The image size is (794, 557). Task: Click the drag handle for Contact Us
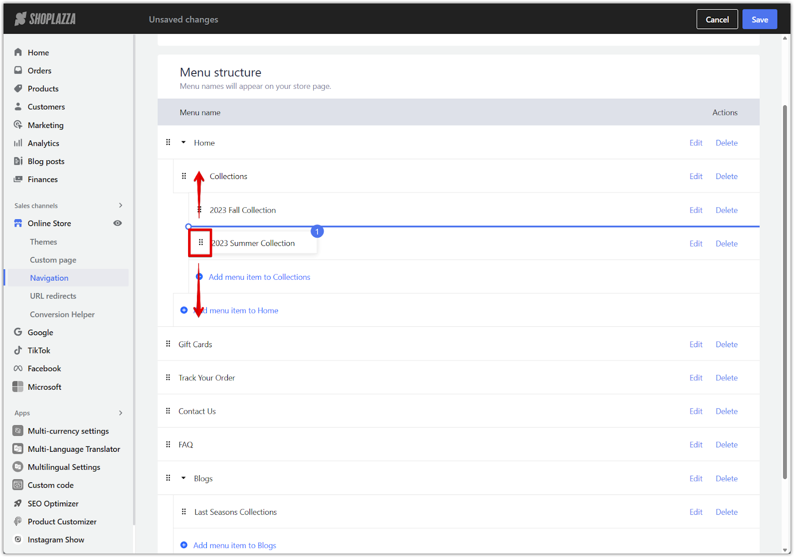(x=168, y=411)
